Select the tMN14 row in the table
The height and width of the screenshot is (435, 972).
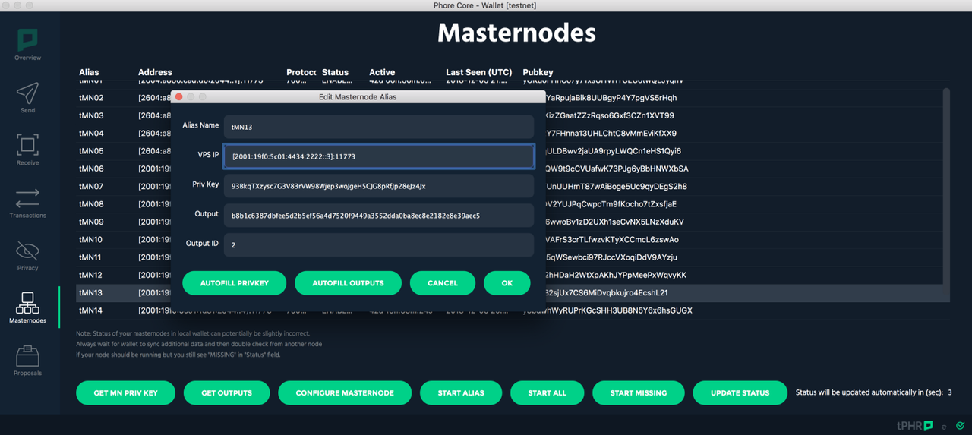click(x=513, y=310)
